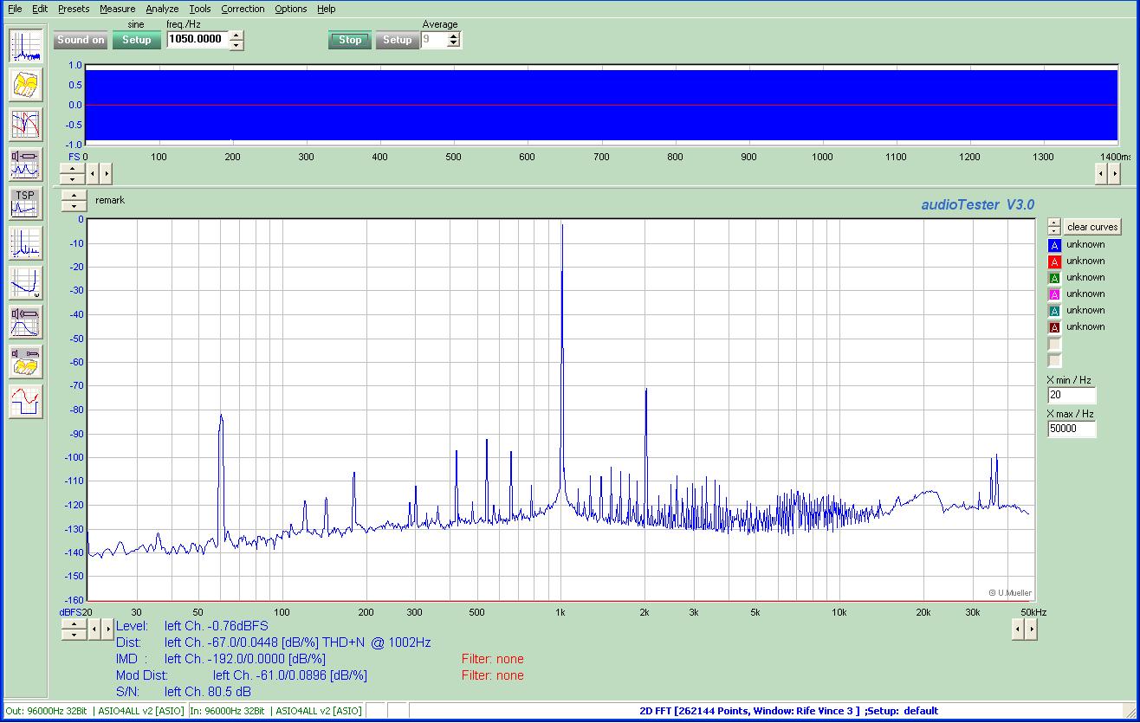The width and height of the screenshot is (1140, 723).
Task: Decrease waveform FS scale with down arrow
Action: click(74, 178)
